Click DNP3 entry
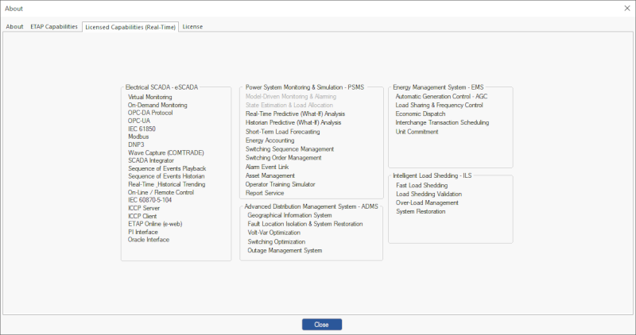The image size is (636, 335). click(x=136, y=144)
